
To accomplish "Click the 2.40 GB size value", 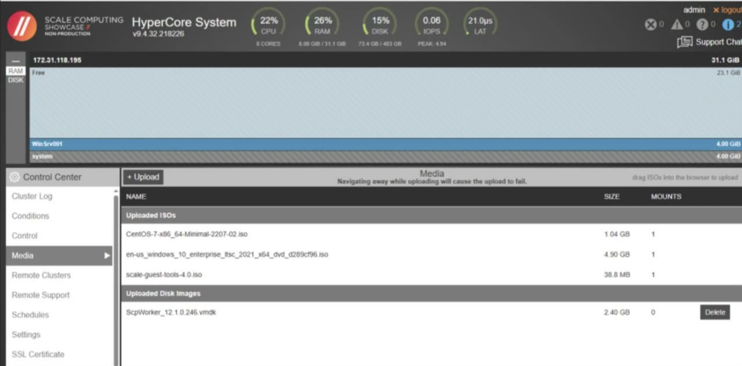I will point(617,312).
